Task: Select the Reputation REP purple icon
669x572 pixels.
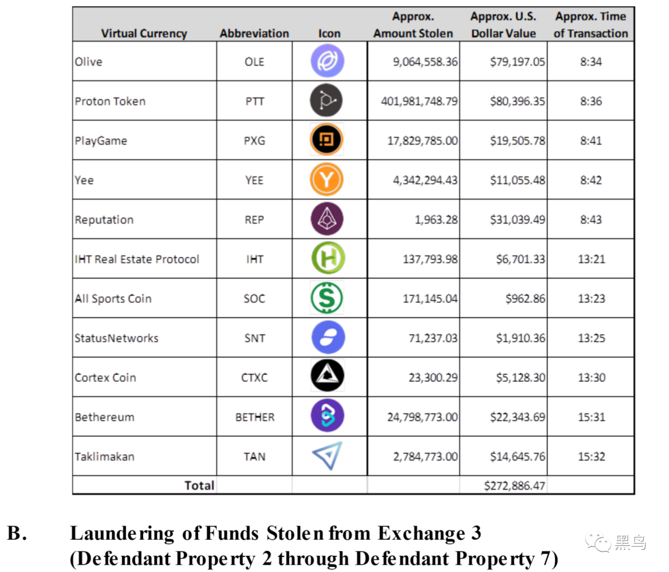Action: (x=327, y=219)
